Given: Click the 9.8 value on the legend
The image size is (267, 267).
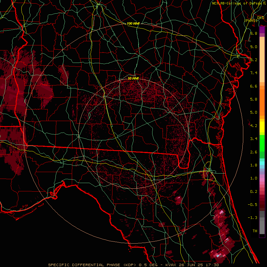Looking at the screenshot, I should click(x=254, y=33).
